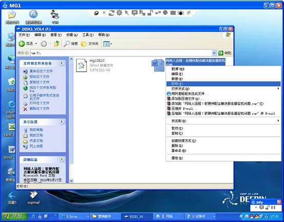Open the 文件(F) menu
284x222 pixels.
click(x=24, y=35)
